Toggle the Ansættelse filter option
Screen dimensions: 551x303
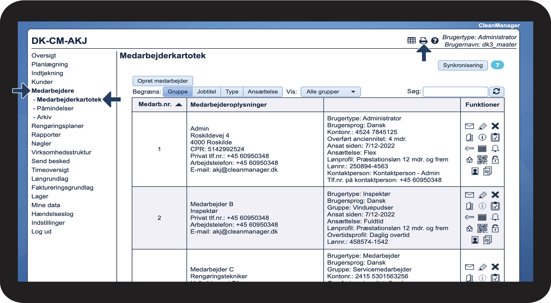pos(263,92)
